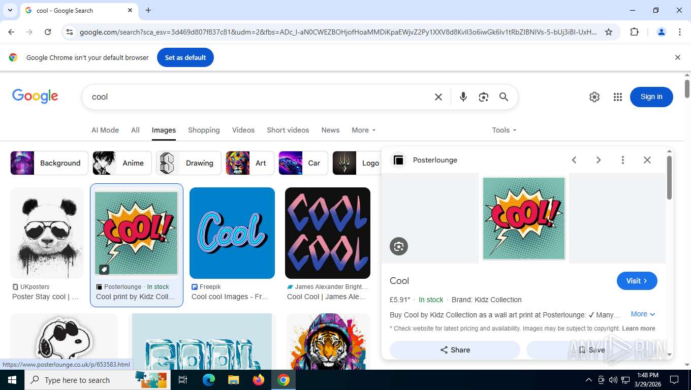The width and height of the screenshot is (691, 390).
Task: Open the Chrome extensions puzzle icon
Action: click(634, 32)
